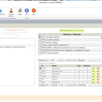Select the opium name cell
102x102 pixels.
63,80
